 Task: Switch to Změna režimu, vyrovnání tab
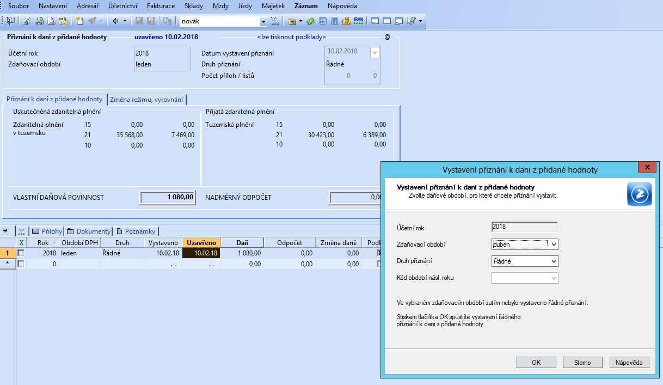tap(147, 100)
